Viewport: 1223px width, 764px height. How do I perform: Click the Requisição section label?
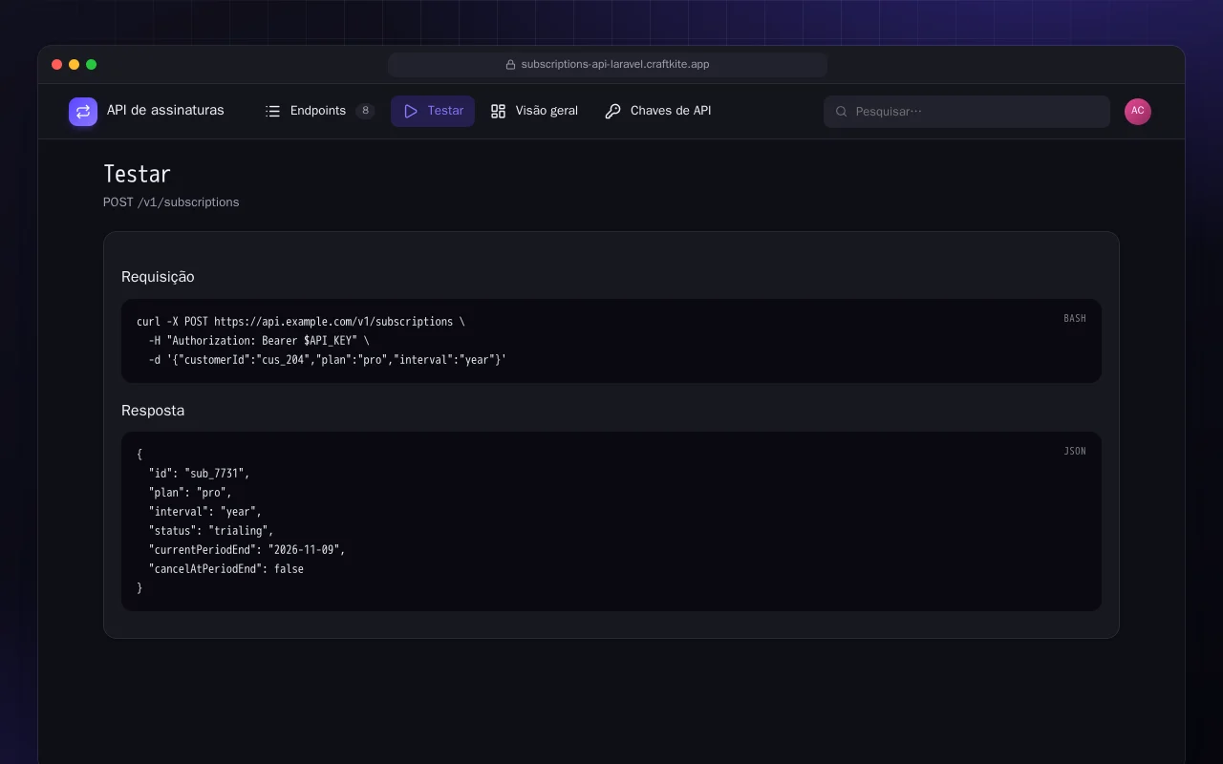click(158, 277)
